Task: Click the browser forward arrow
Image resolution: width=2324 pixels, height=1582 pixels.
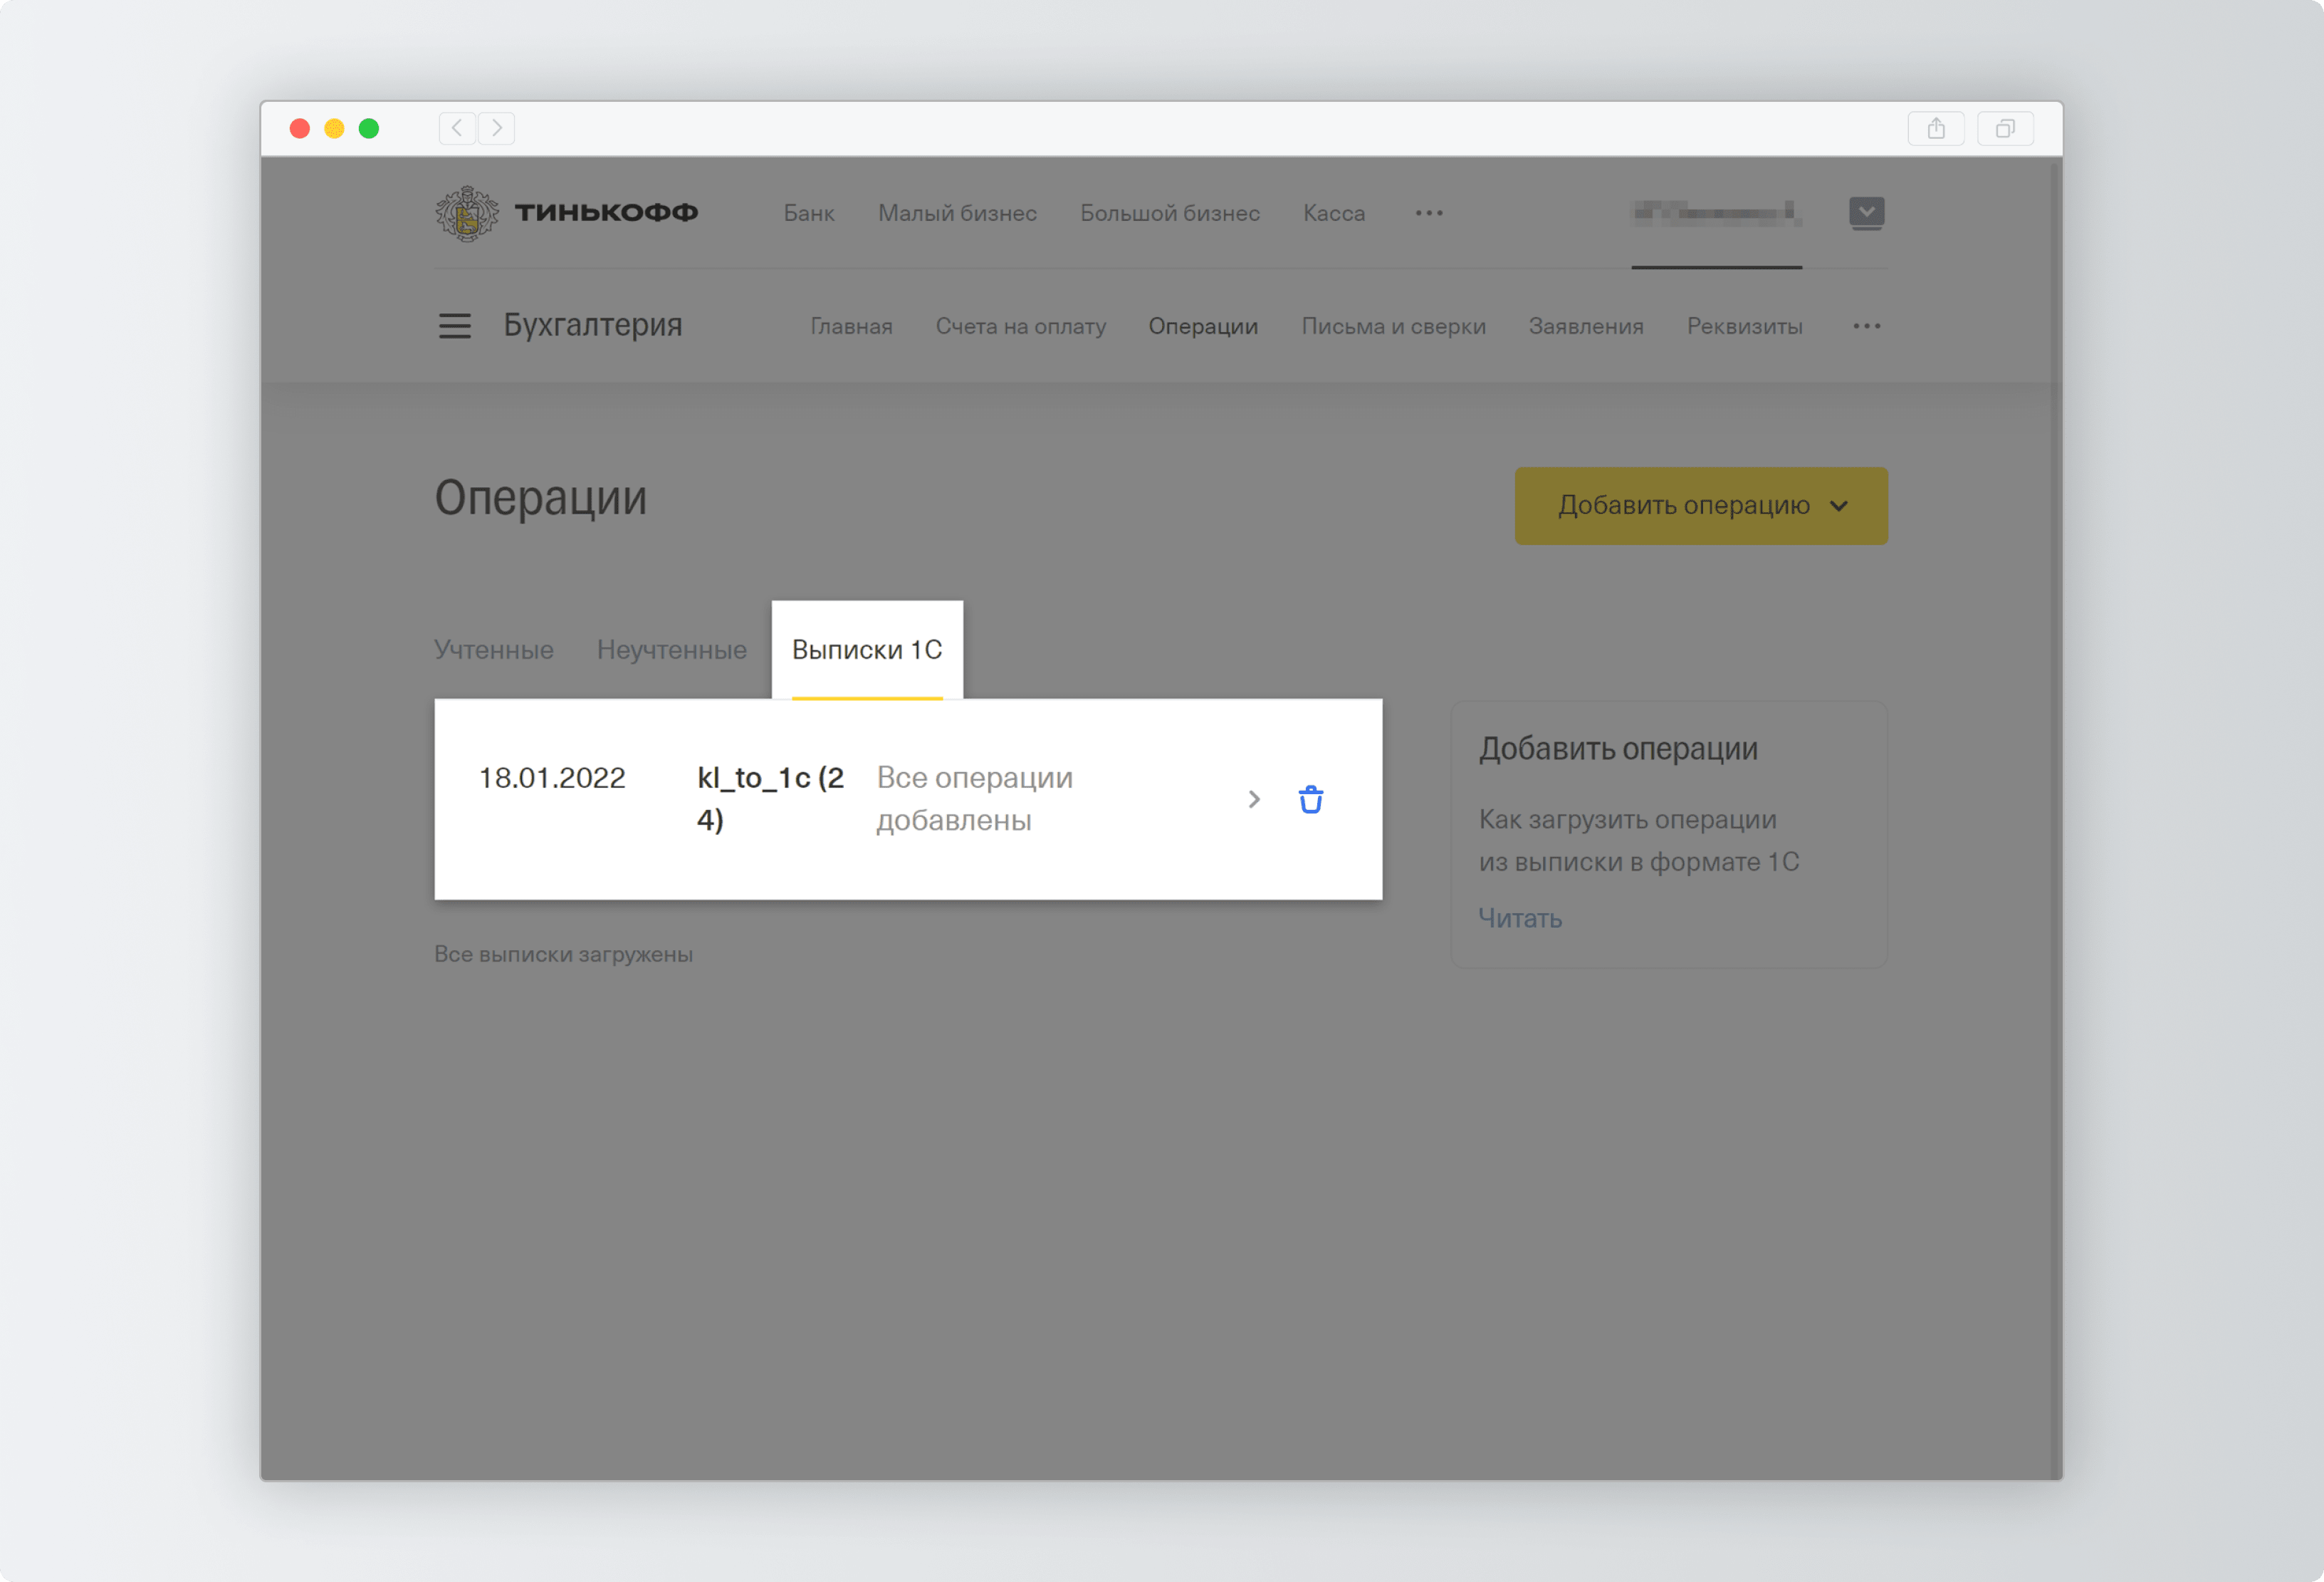Action: pos(497,128)
